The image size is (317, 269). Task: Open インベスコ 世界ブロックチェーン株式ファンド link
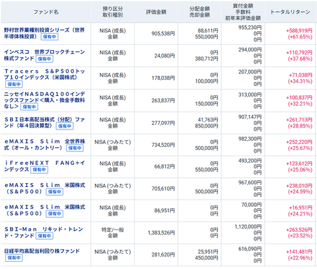pos(44,55)
